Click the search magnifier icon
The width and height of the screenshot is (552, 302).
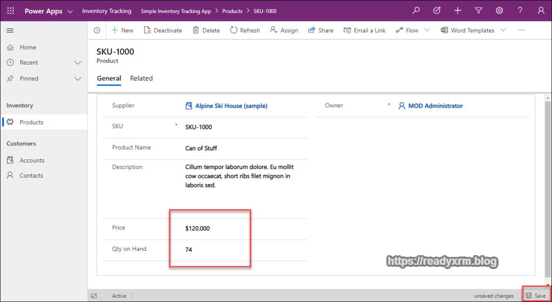(416, 11)
